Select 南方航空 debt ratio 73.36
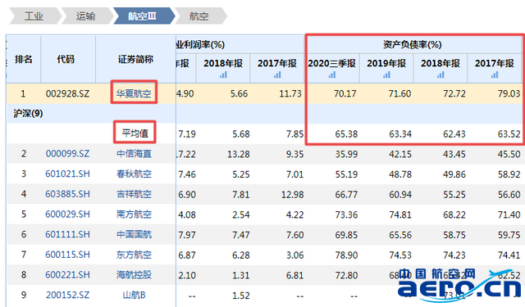Viewport: 525px width, 307px height. pyautogui.click(x=346, y=214)
